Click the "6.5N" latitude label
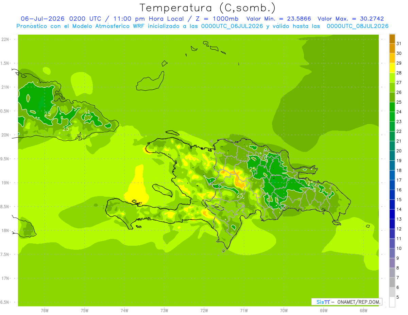This screenshot has height=315, width=408. (5, 302)
